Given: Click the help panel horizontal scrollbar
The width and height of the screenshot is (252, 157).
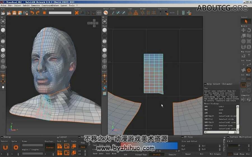Looking at the screenshot, I should (x=220, y=132).
